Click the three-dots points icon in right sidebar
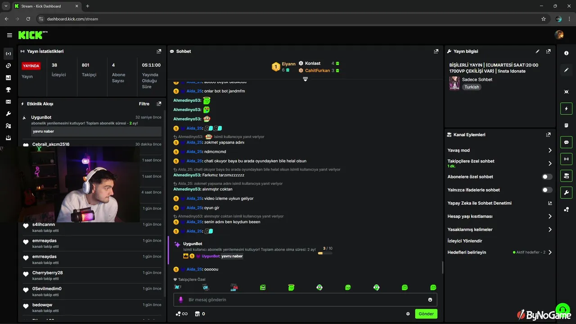The height and width of the screenshot is (324, 576). click(566, 209)
